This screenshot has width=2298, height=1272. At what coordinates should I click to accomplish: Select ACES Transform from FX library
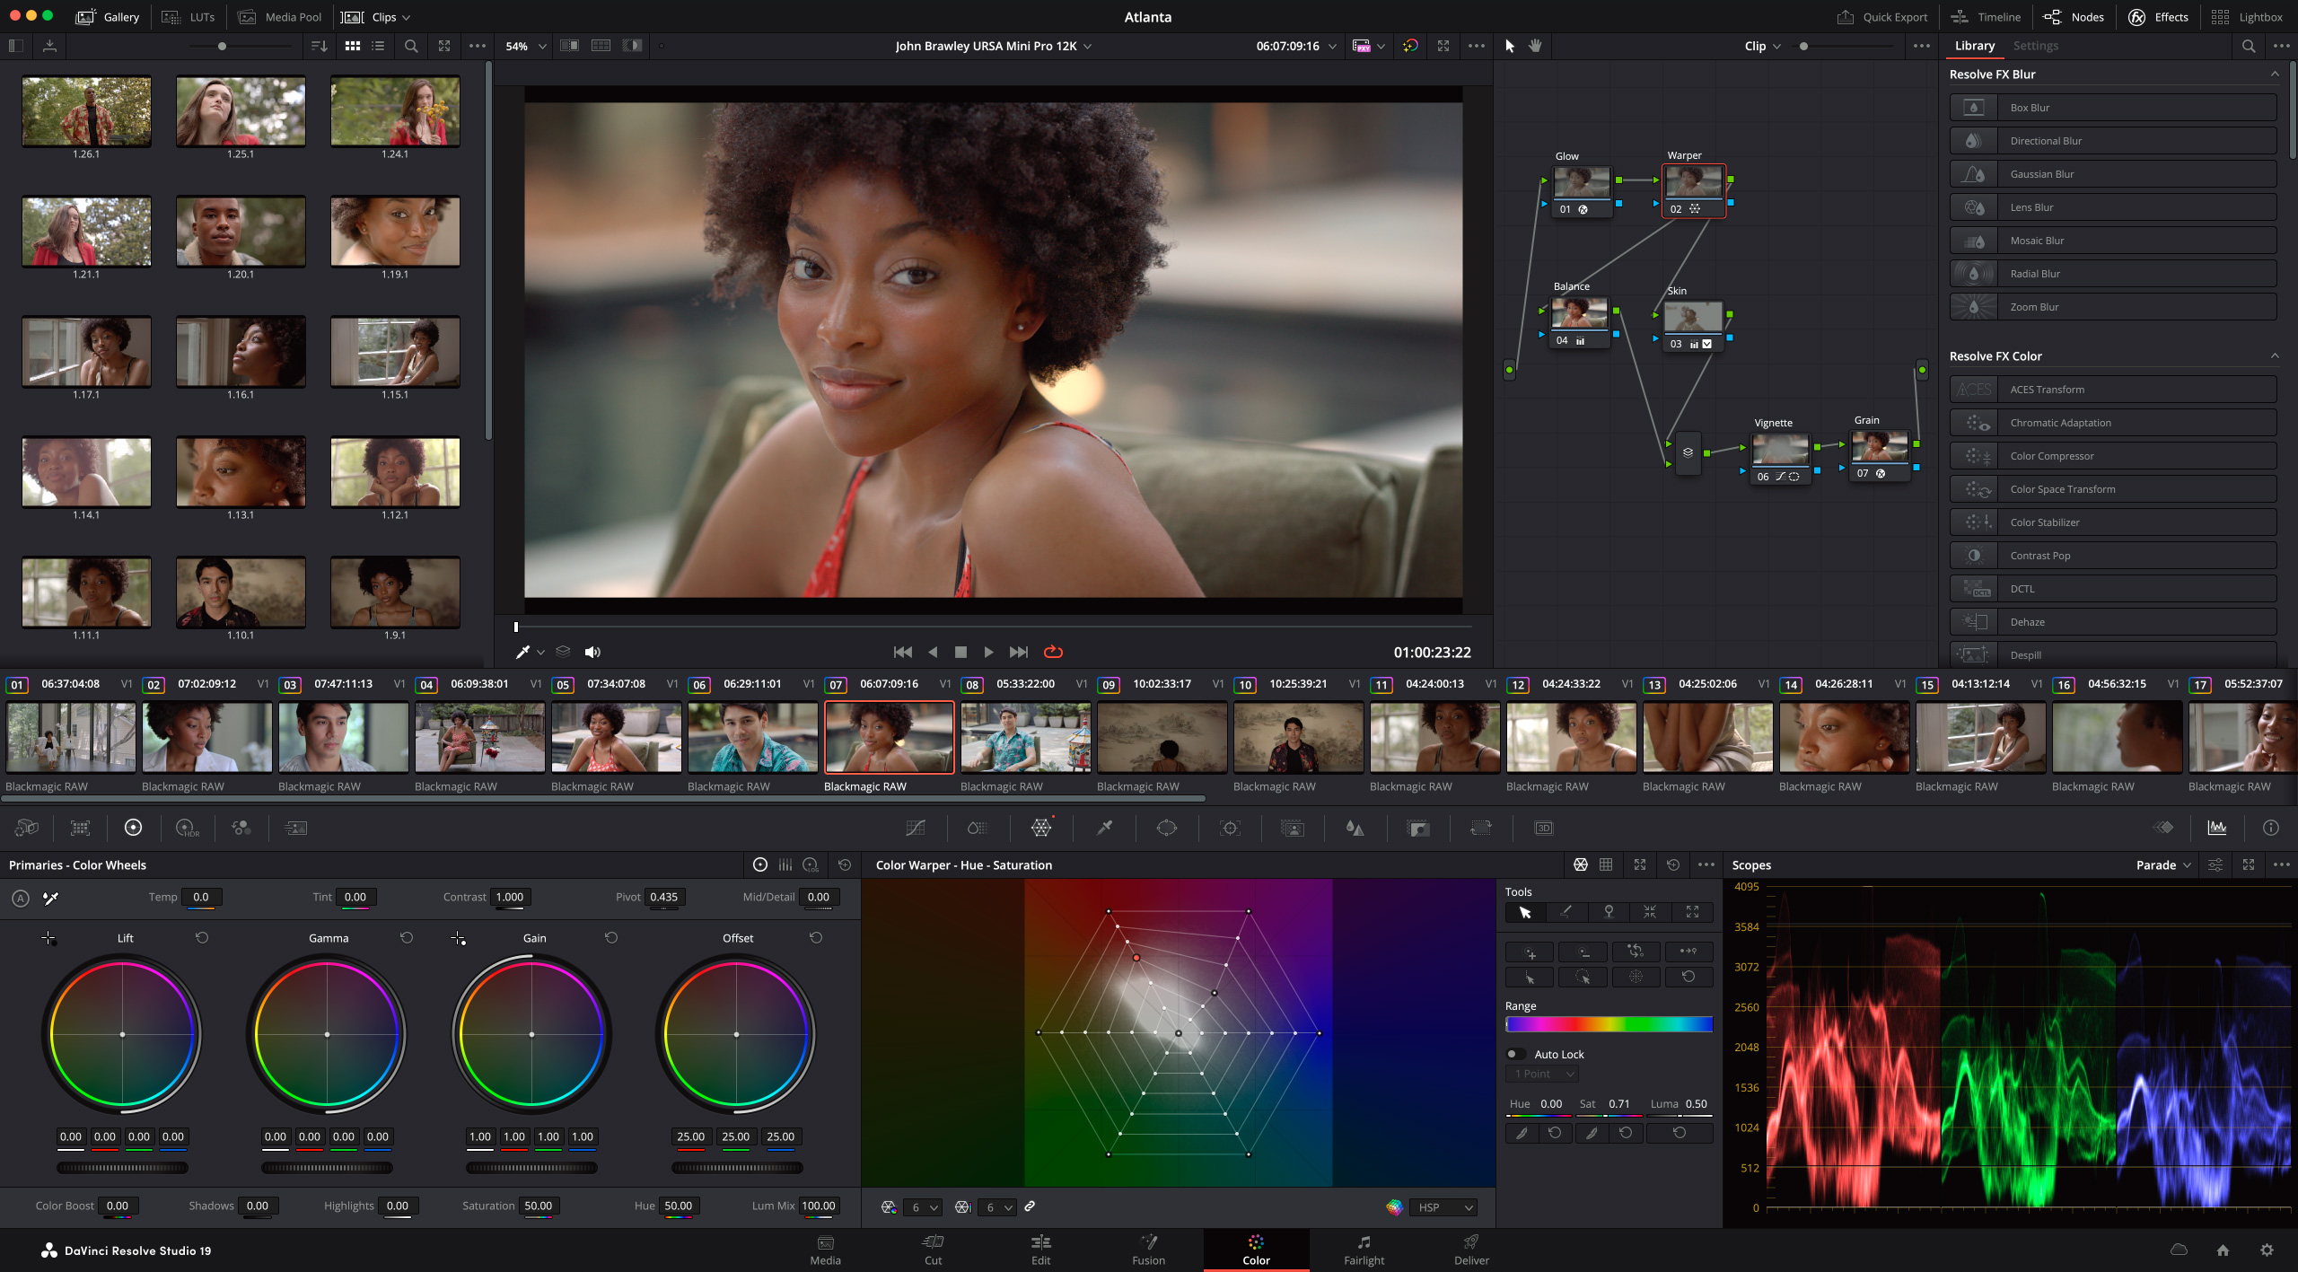pos(2113,389)
